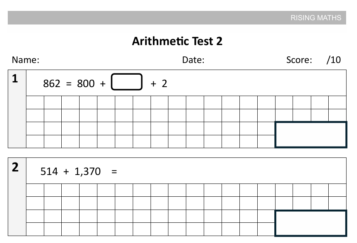Click the question number 2 label
Screen dimensions: 357x243
[x=15, y=167]
